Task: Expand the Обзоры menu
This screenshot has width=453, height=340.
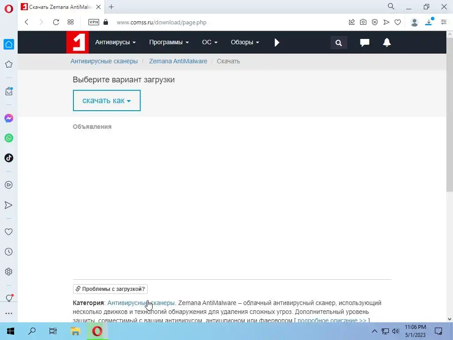Action: point(245,42)
